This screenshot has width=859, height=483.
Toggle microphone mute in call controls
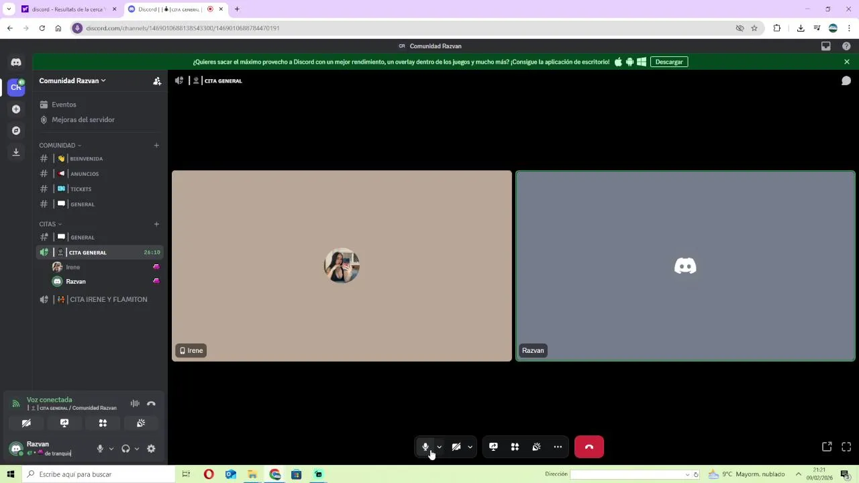pyautogui.click(x=425, y=447)
